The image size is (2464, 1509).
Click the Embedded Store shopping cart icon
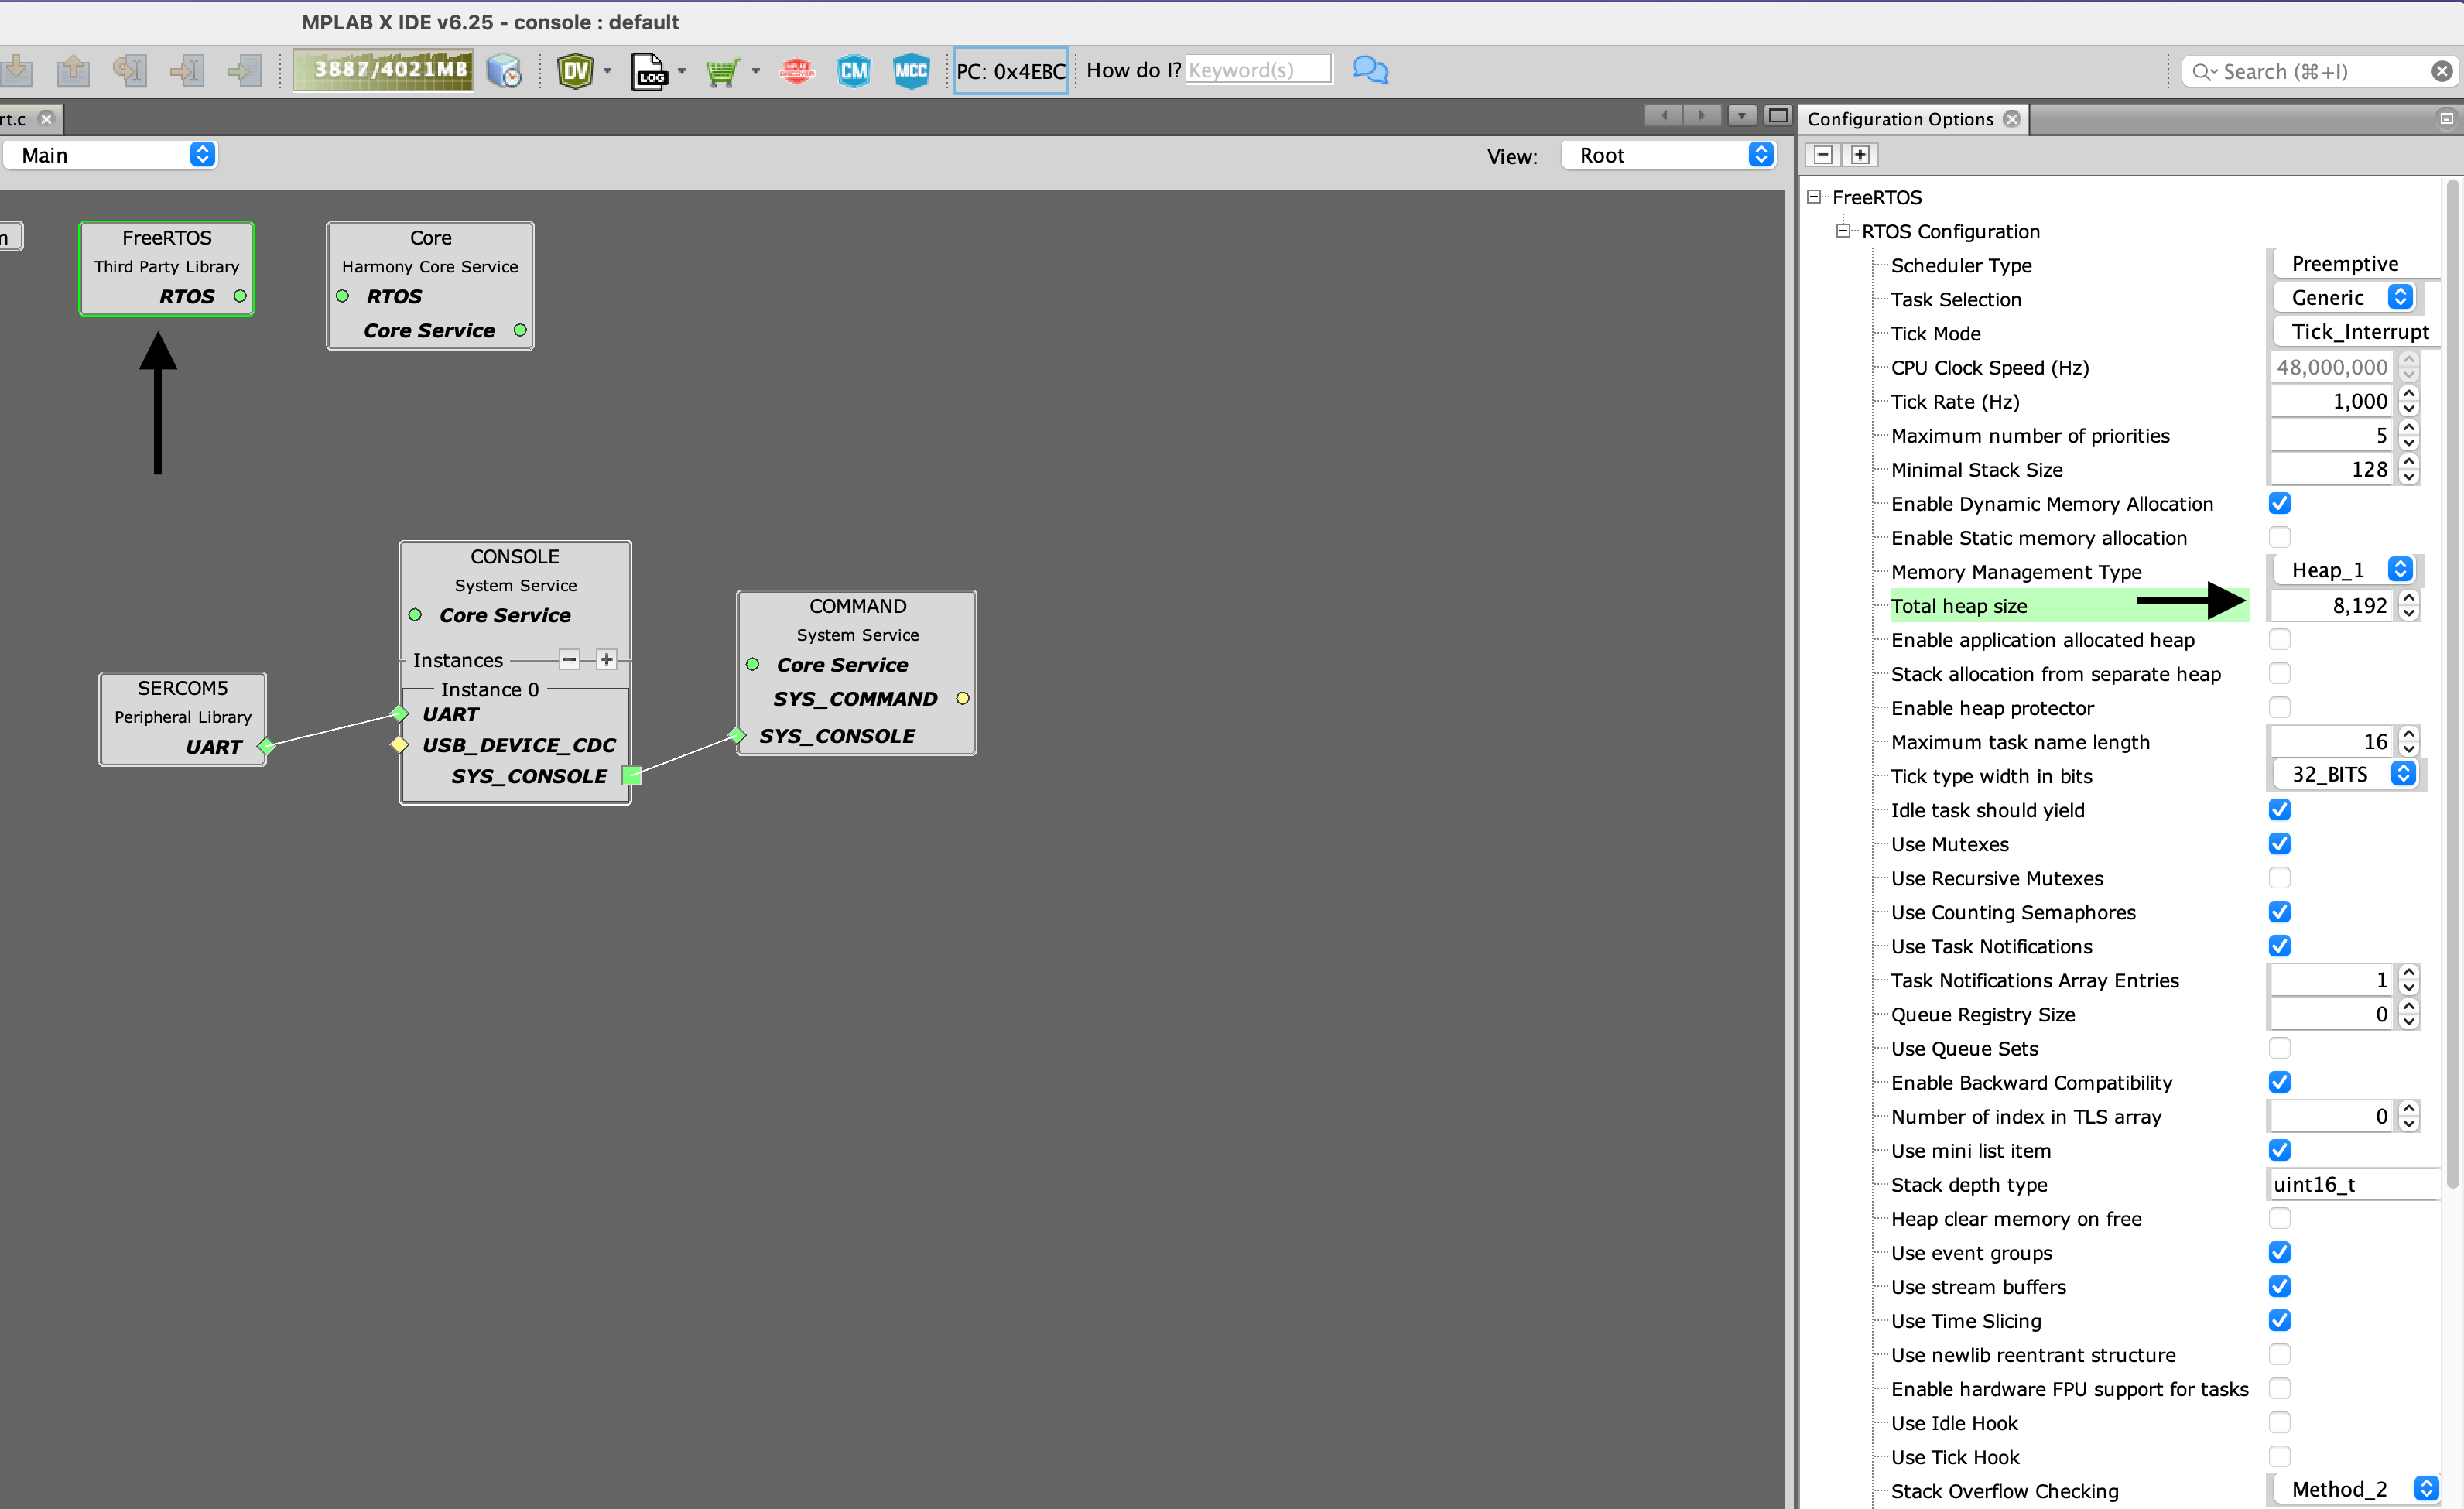point(724,70)
